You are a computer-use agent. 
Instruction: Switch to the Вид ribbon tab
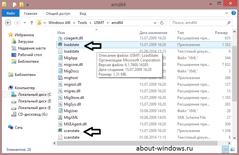pyautogui.click(x=83, y=14)
